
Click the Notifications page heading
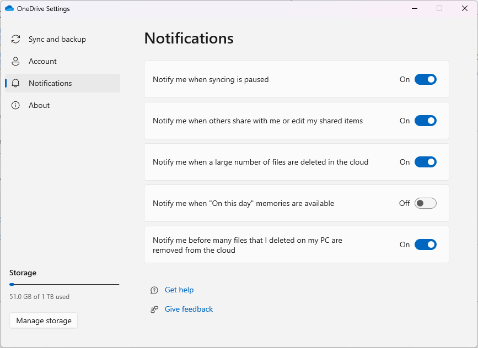189,39
